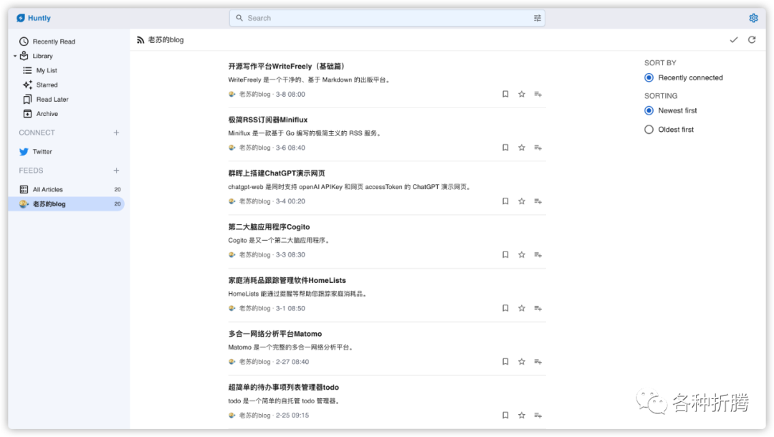
Task: Bookmark todo article for Read Later
Action: 505,416
